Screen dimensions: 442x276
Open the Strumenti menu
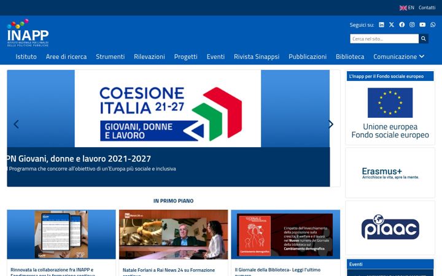coord(110,56)
